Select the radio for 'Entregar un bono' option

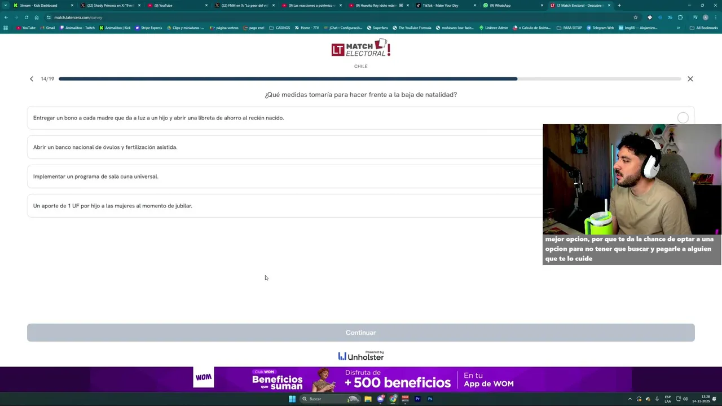[683, 118]
